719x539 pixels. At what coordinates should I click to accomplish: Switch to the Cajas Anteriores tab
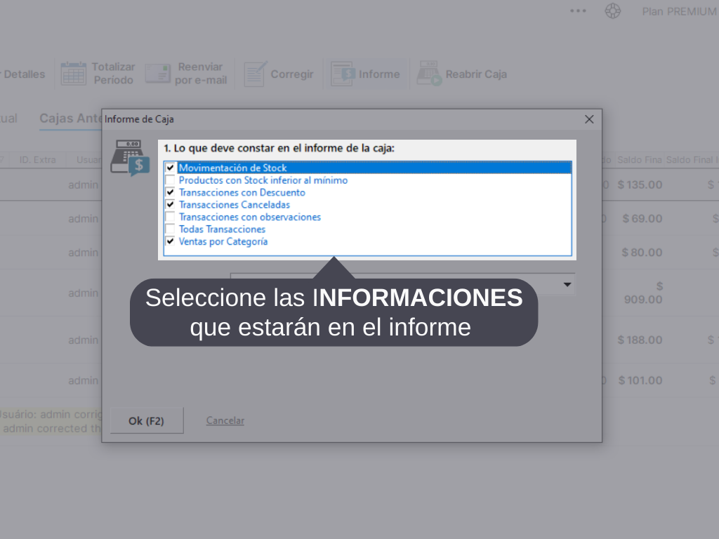point(71,118)
